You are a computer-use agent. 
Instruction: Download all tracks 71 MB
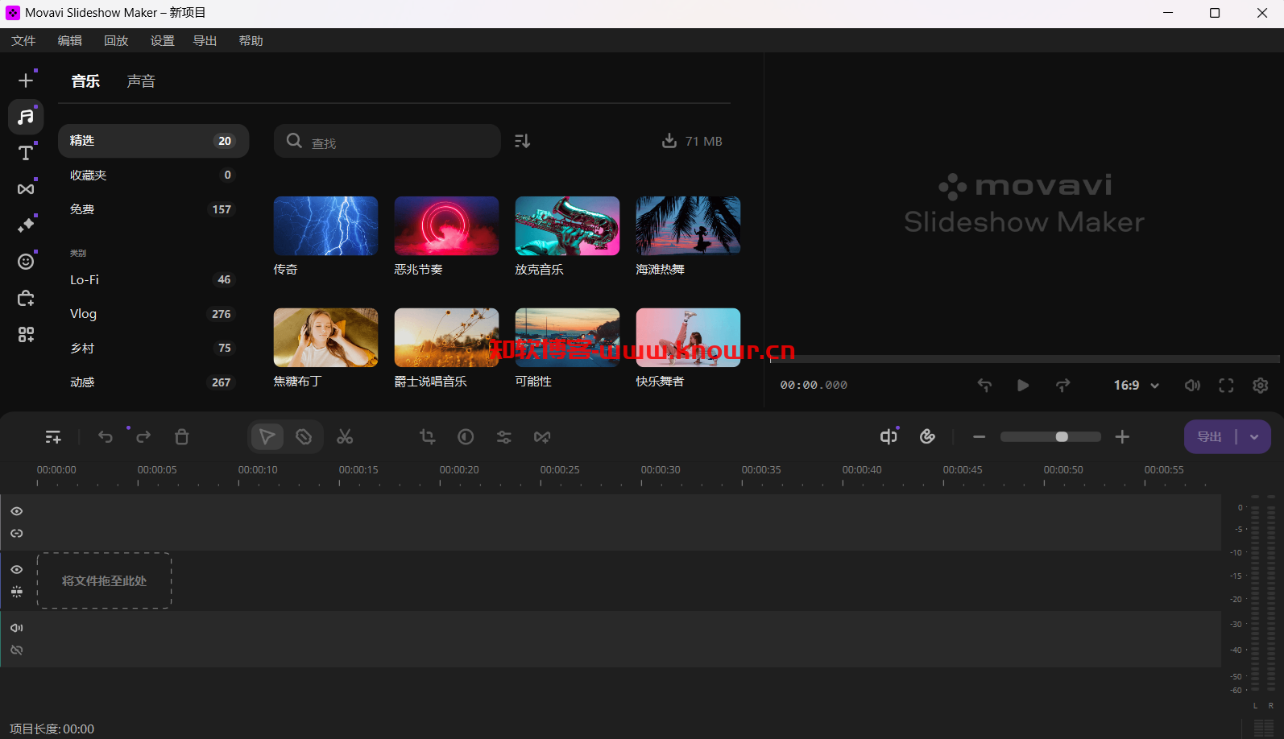click(x=692, y=141)
